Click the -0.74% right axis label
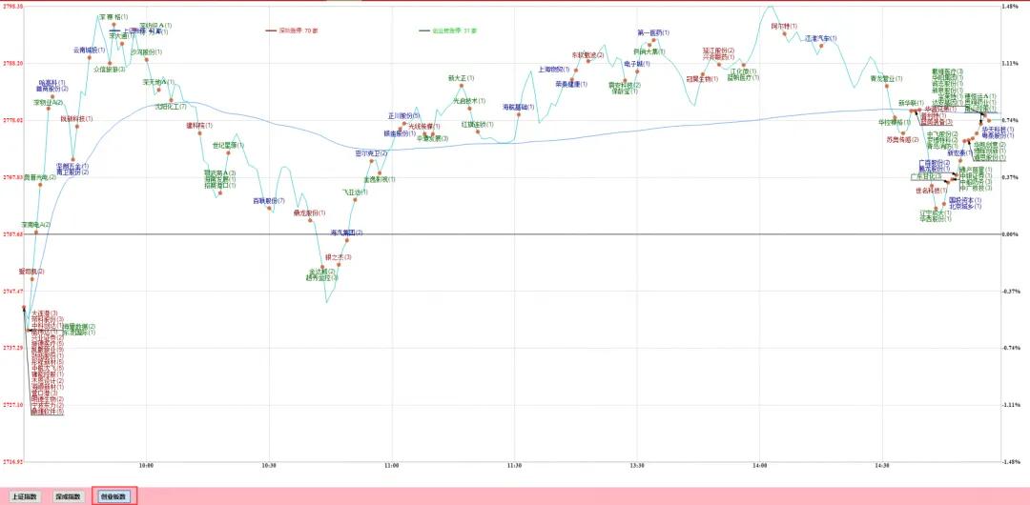The width and height of the screenshot is (1030, 505). click(x=1010, y=348)
